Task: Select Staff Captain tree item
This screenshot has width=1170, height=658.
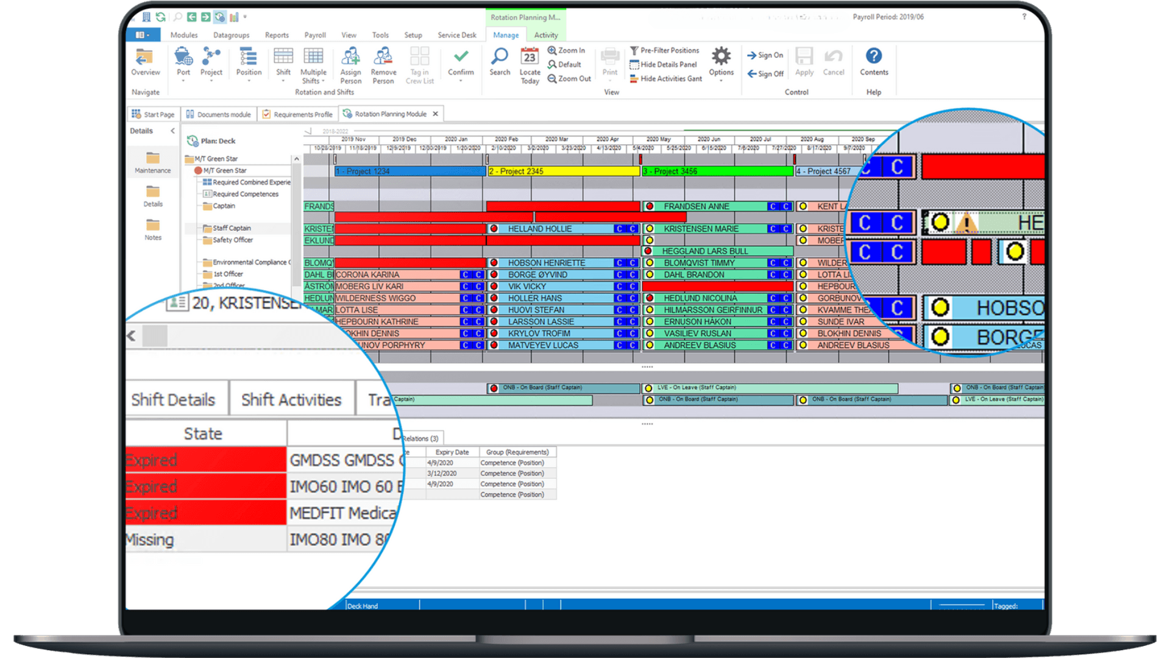Action: tap(232, 228)
